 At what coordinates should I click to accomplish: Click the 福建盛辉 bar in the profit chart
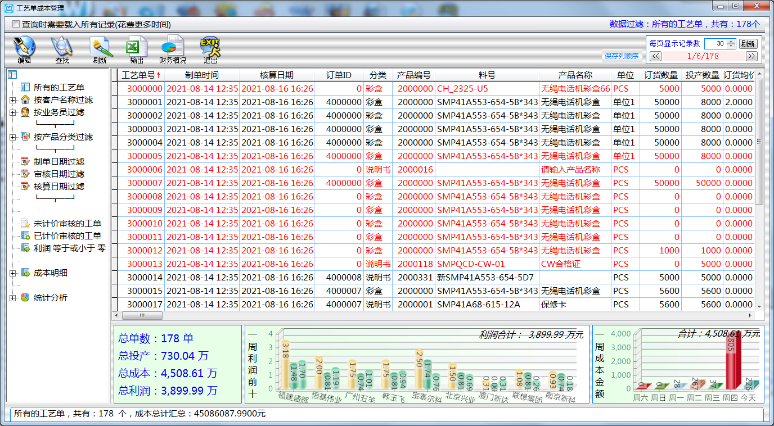(x=286, y=365)
